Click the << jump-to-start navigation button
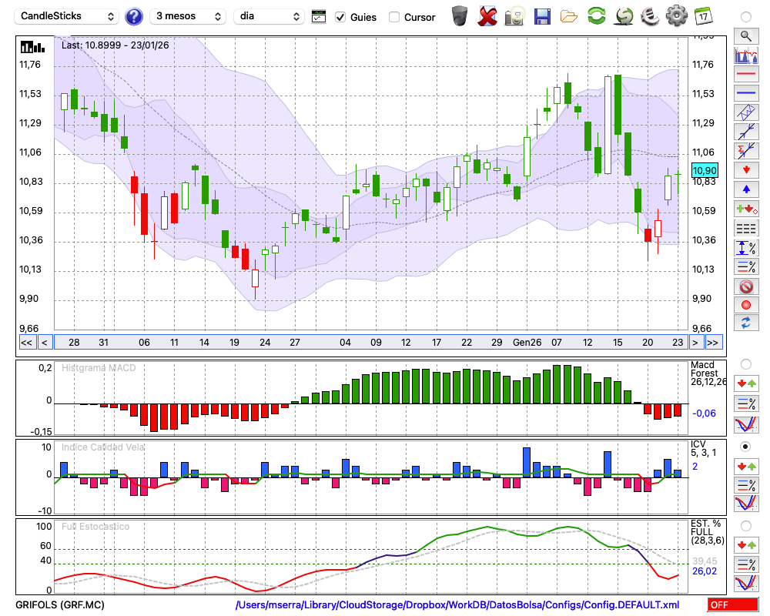770x616 pixels. pos(26,342)
